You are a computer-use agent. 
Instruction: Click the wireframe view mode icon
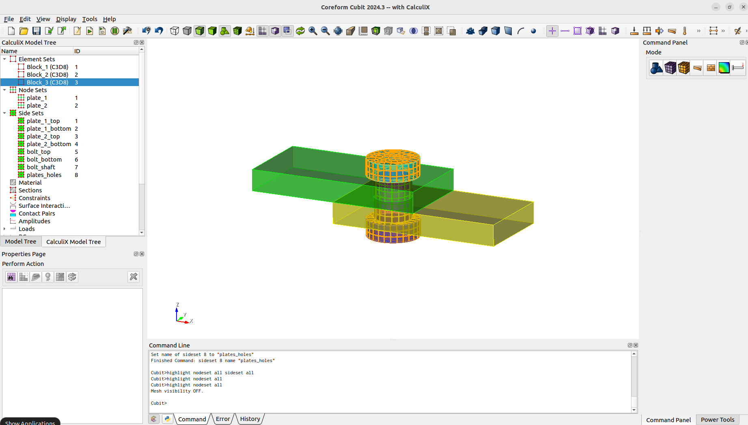point(174,30)
